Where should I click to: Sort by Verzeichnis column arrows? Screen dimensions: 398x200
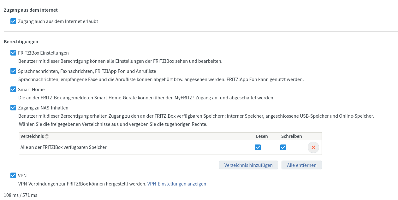click(47, 136)
